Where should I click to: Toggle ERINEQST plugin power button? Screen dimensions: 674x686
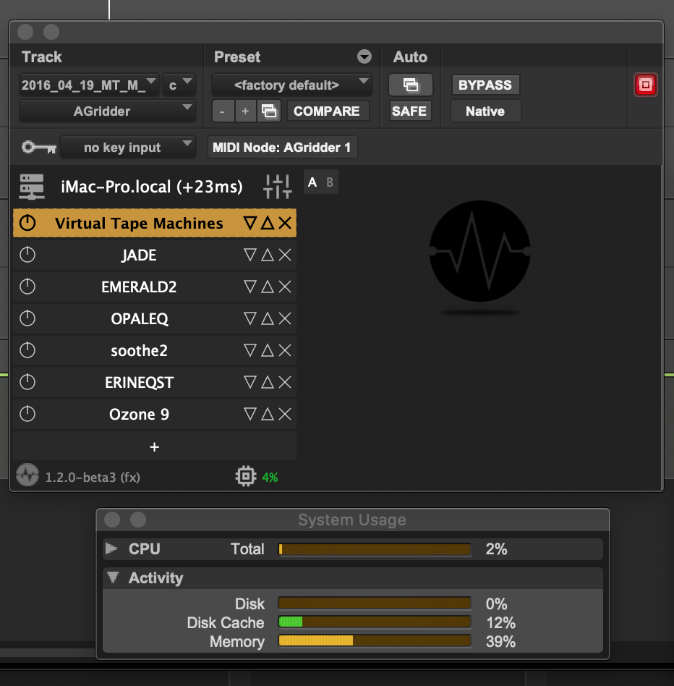pos(27,382)
